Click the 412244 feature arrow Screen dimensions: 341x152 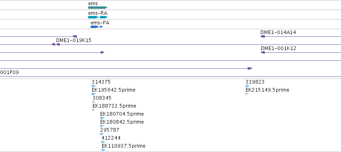(x=103, y=142)
